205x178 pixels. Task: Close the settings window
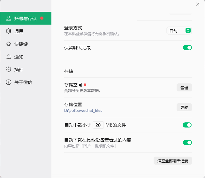point(198,4)
